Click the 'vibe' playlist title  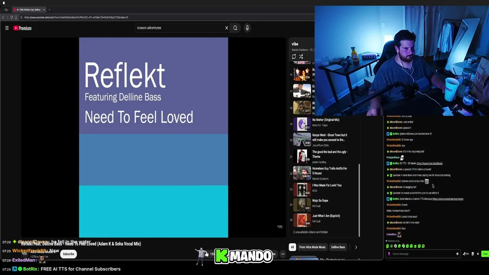(x=295, y=44)
